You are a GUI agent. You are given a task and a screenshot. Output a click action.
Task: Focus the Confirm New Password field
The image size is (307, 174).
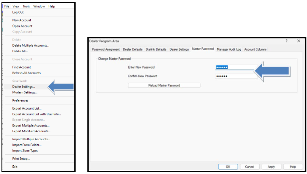(236, 76)
